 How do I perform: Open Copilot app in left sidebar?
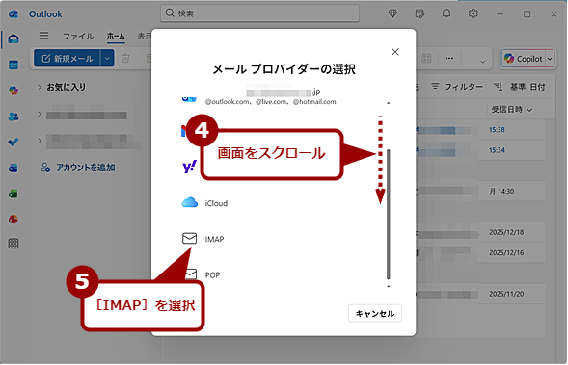tap(14, 91)
